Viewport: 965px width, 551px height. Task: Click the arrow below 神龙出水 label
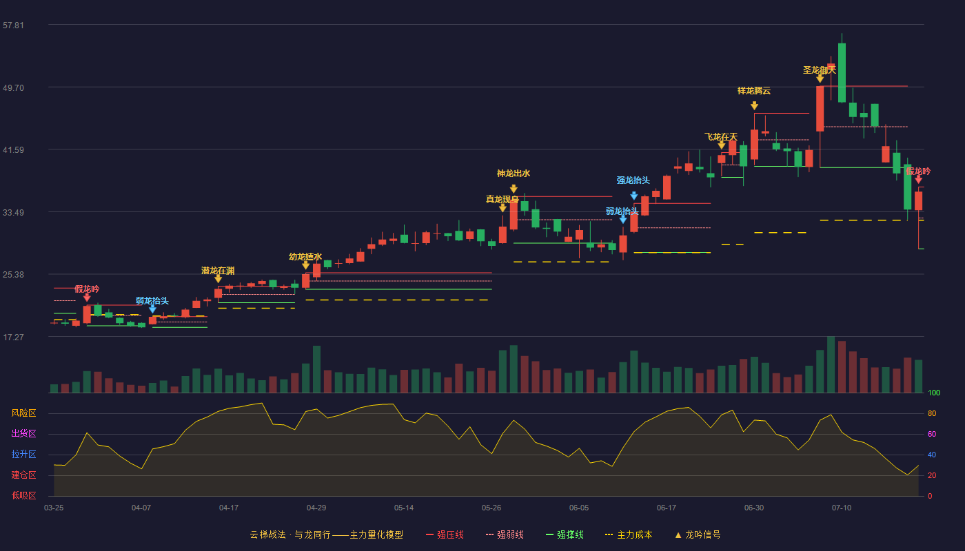click(514, 189)
